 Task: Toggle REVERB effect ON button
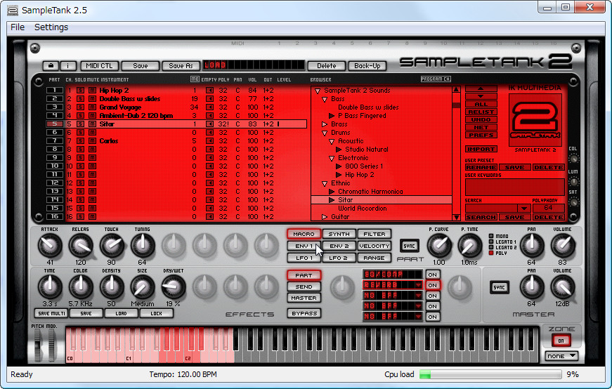[x=432, y=285]
